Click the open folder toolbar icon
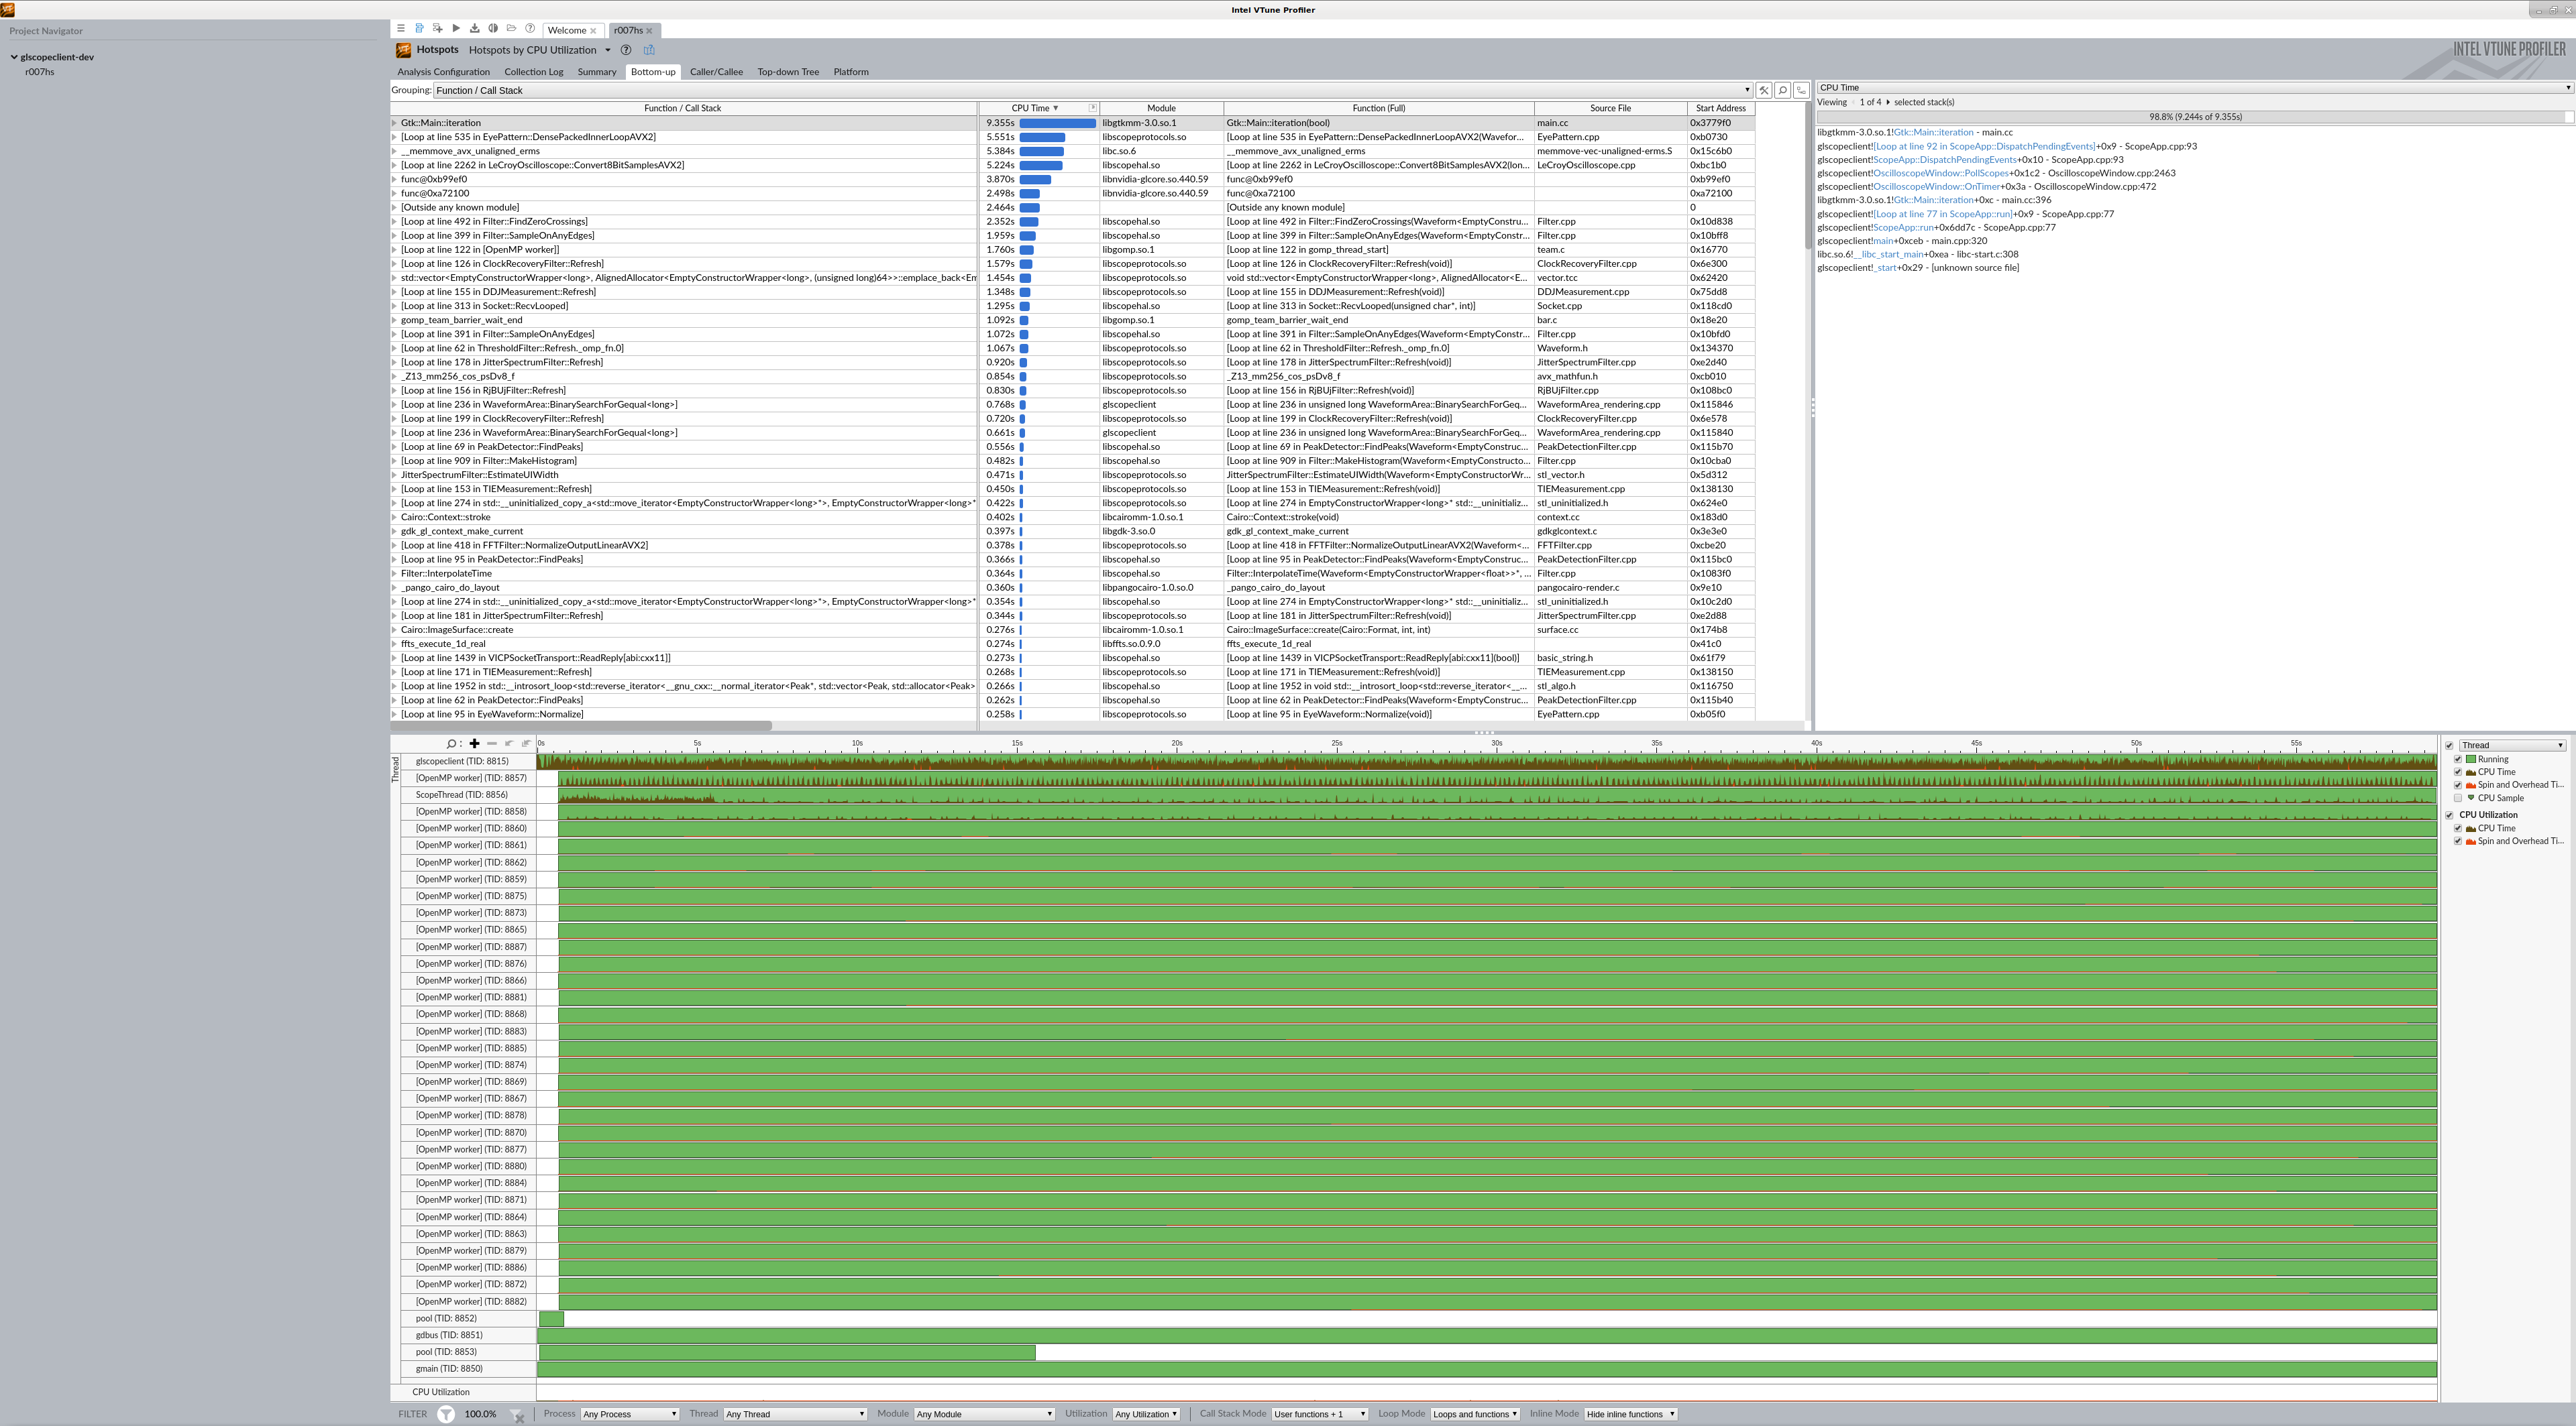 click(x=511, y=29)
